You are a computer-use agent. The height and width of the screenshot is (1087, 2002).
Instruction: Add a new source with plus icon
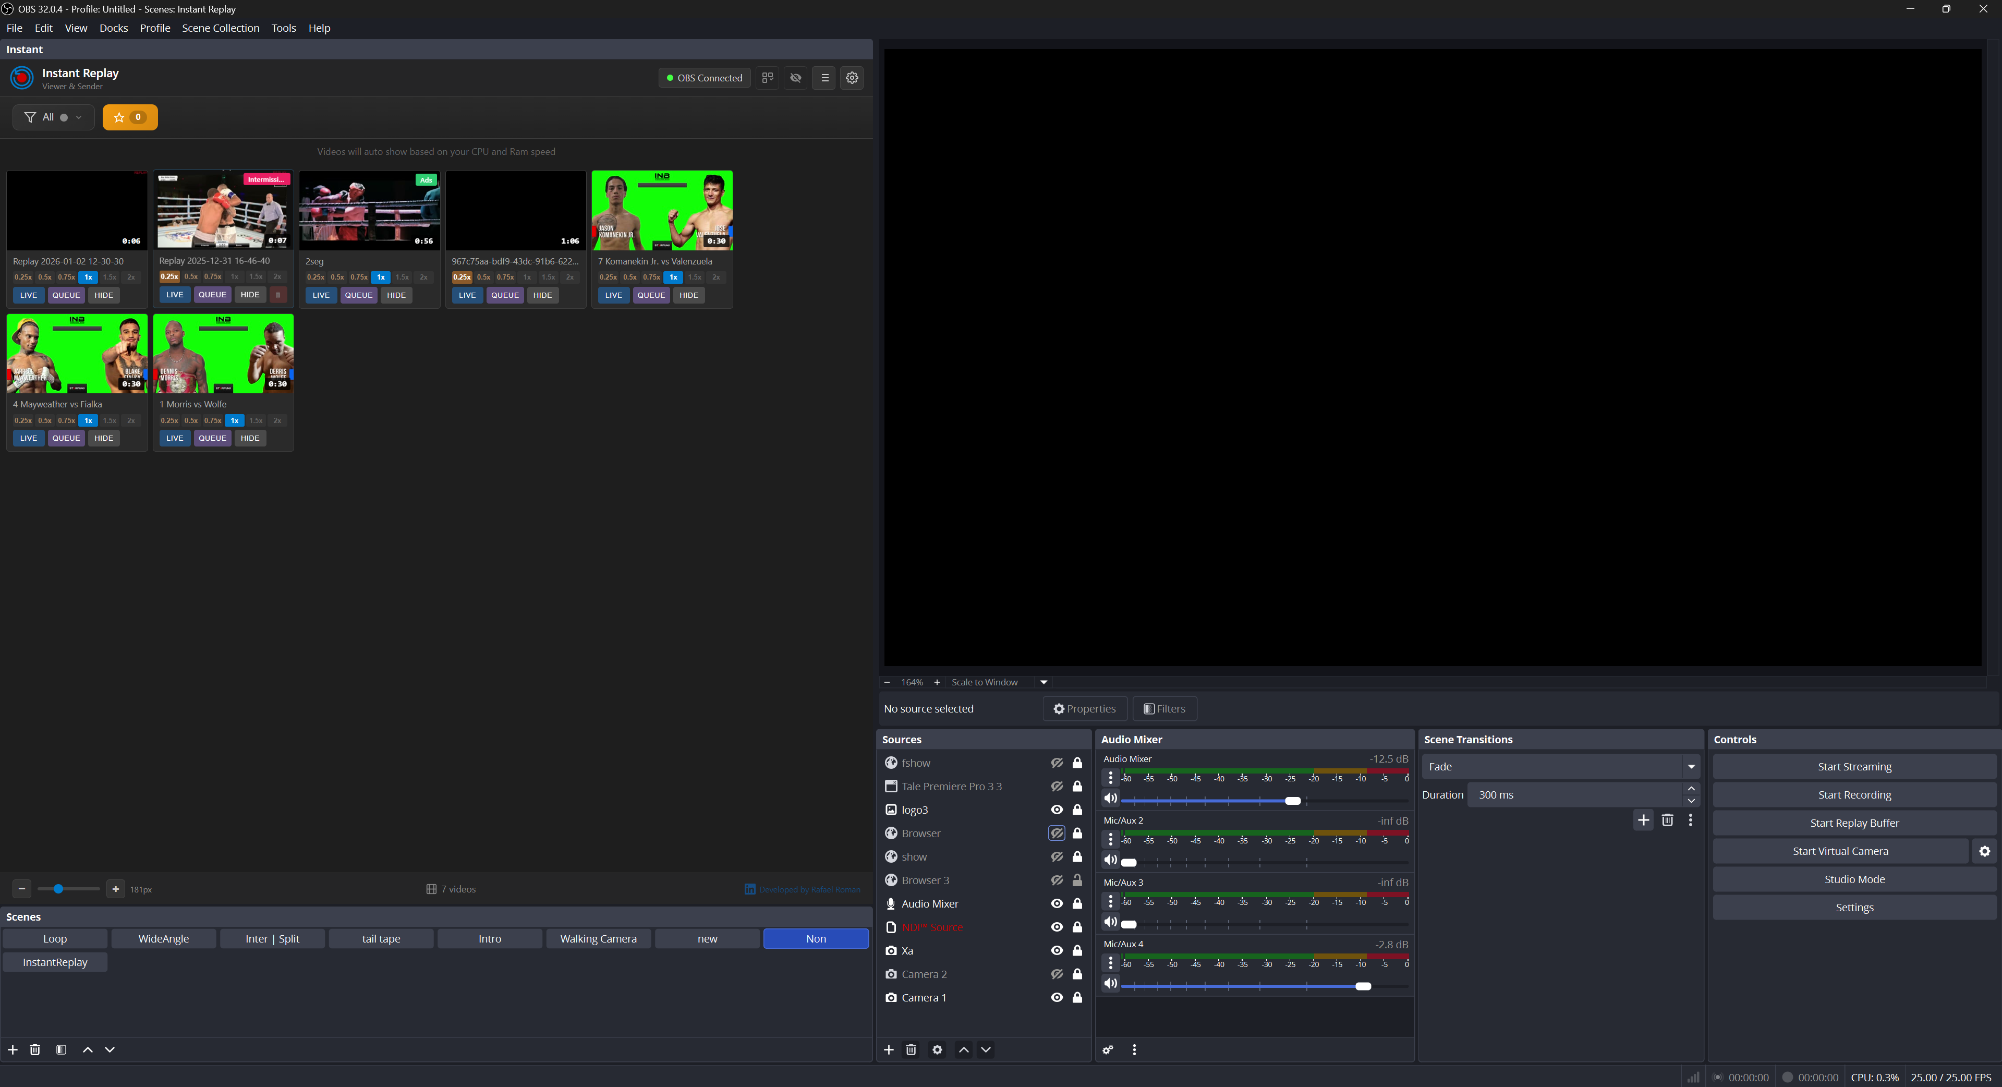click(889, 1049)
